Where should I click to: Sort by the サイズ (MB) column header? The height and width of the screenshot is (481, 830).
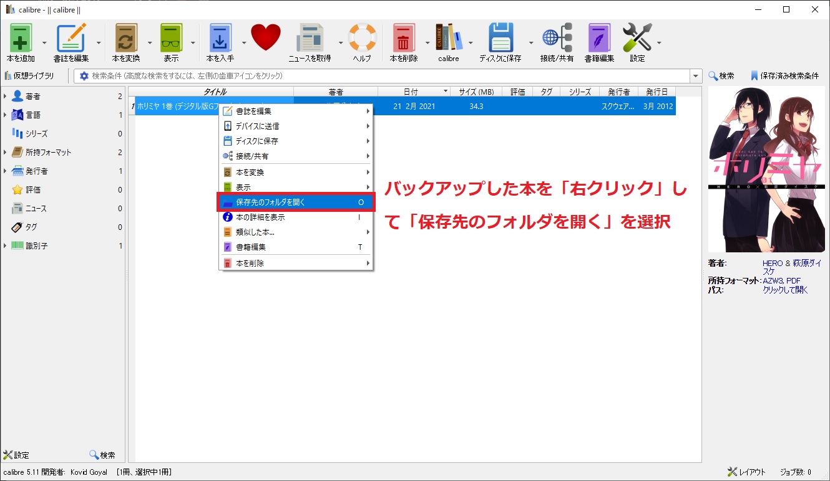[x=476, y=92]
